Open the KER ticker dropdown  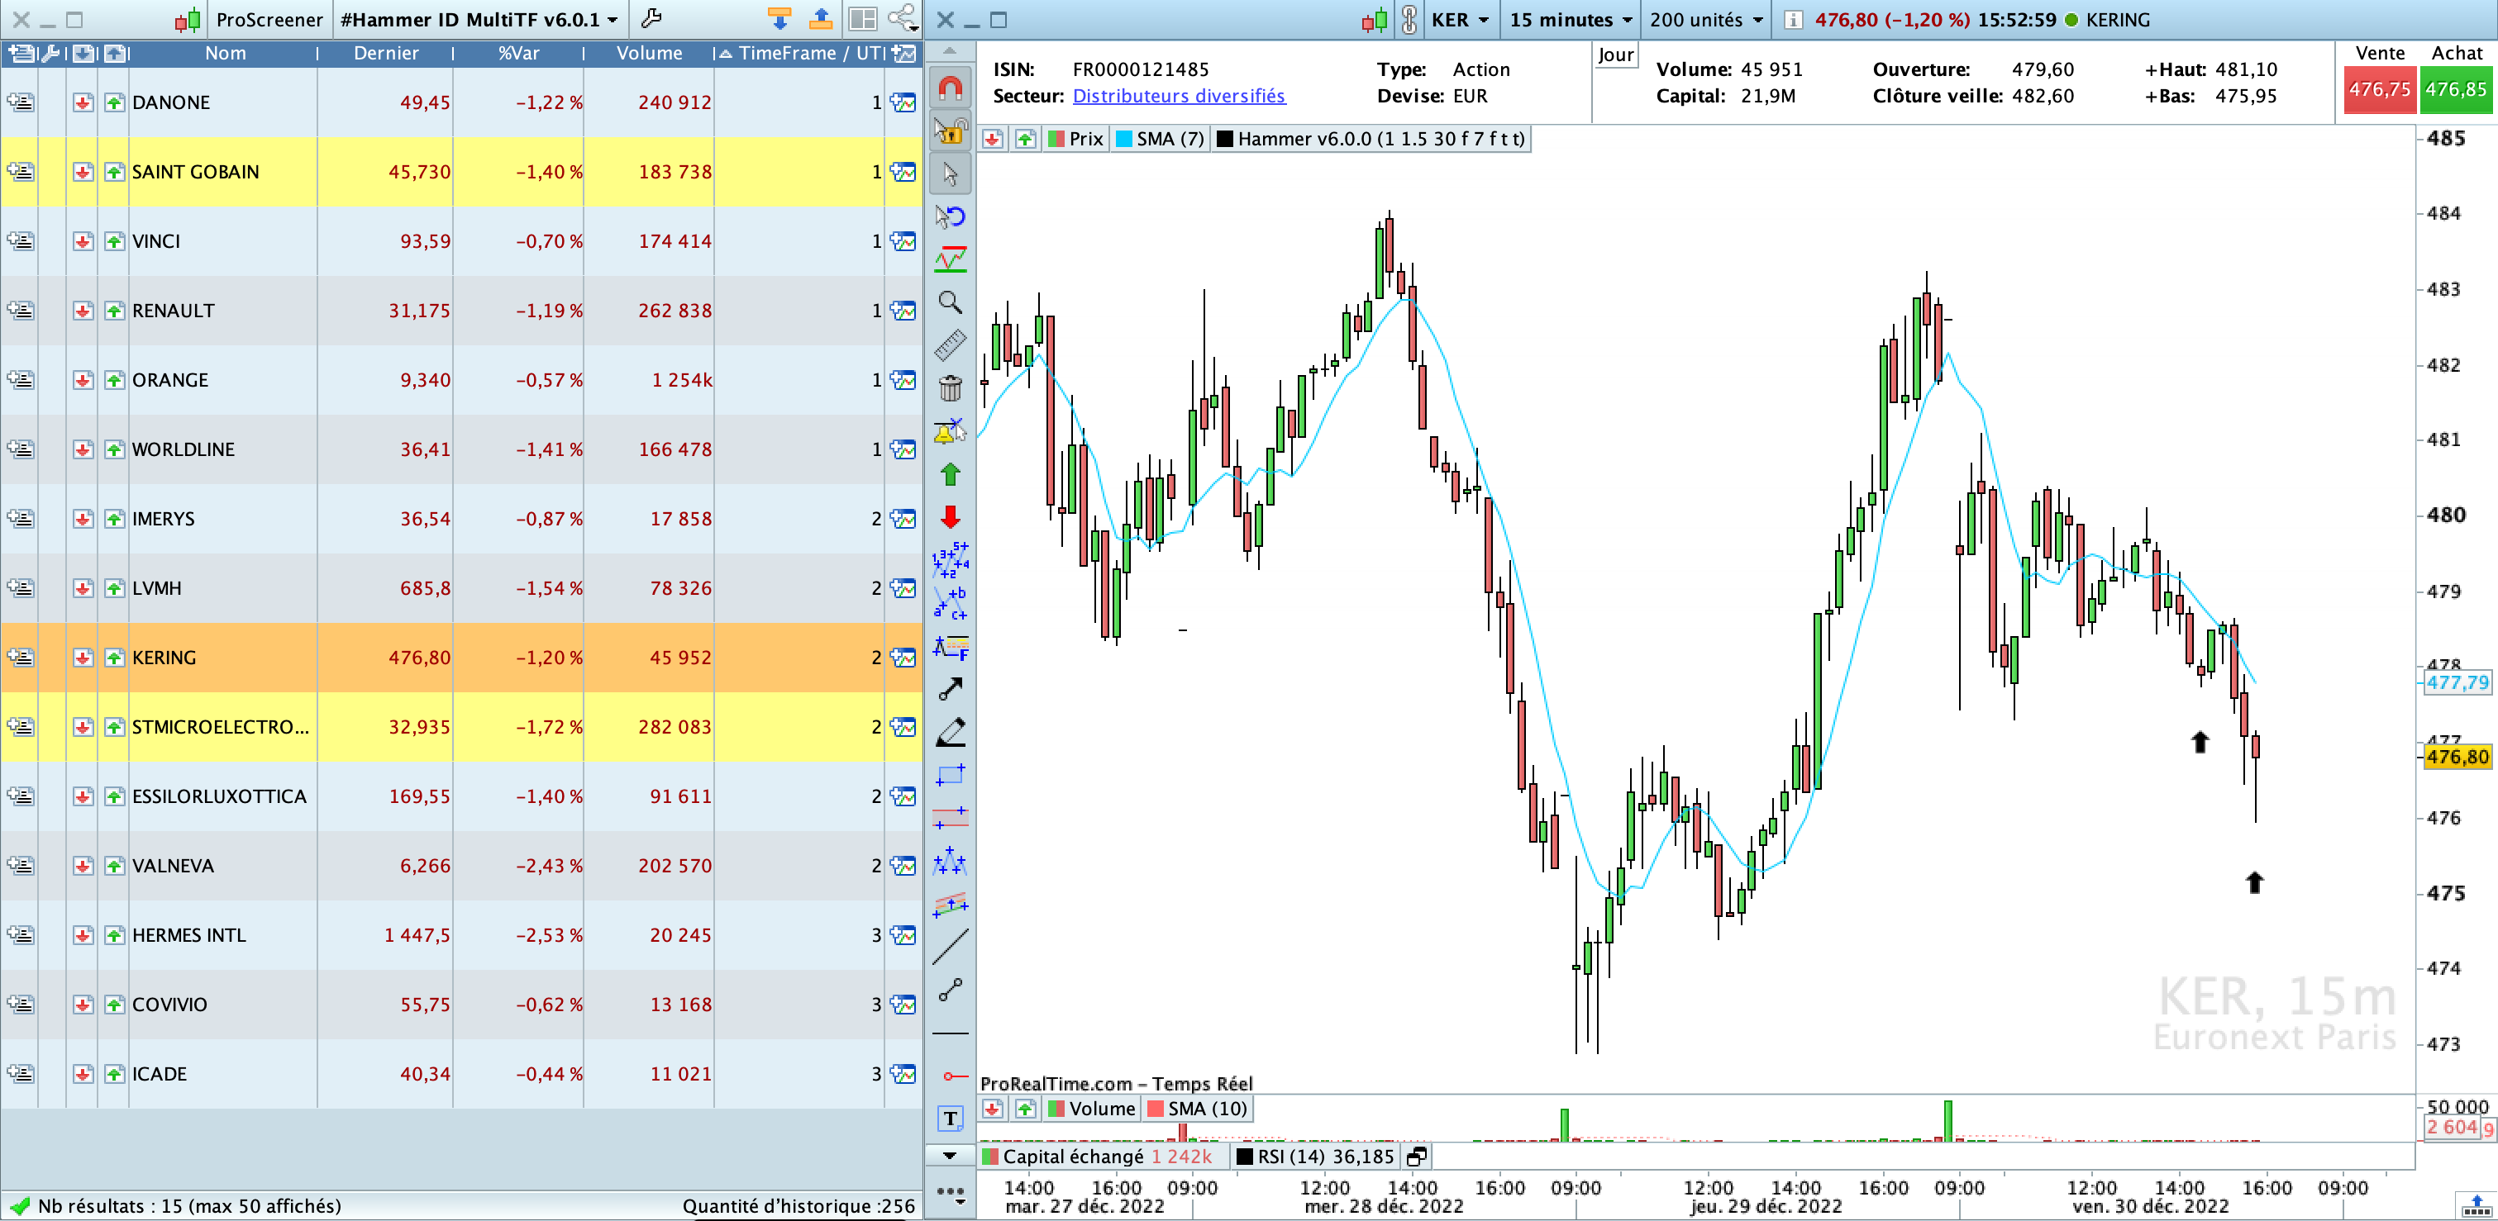click(1460, 19)
